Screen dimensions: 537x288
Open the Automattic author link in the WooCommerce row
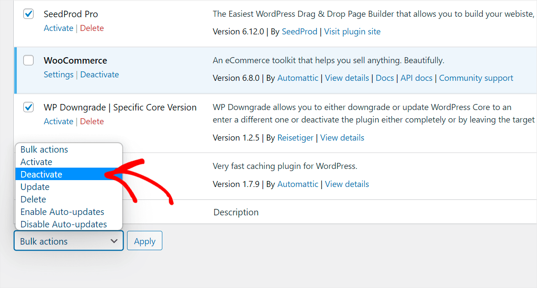[298, 78]
